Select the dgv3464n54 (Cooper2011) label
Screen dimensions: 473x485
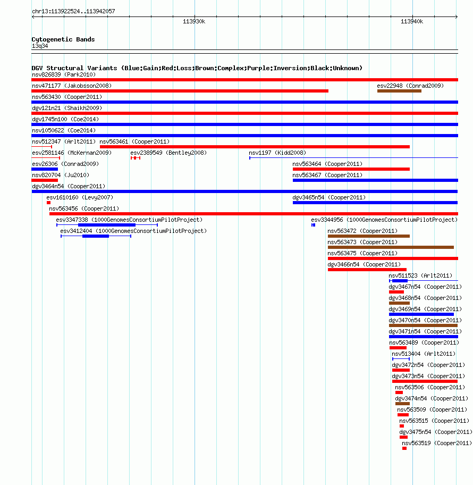(x=69, y=186)
